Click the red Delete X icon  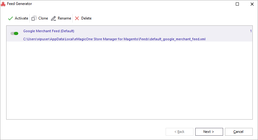(x=77, y=18)
